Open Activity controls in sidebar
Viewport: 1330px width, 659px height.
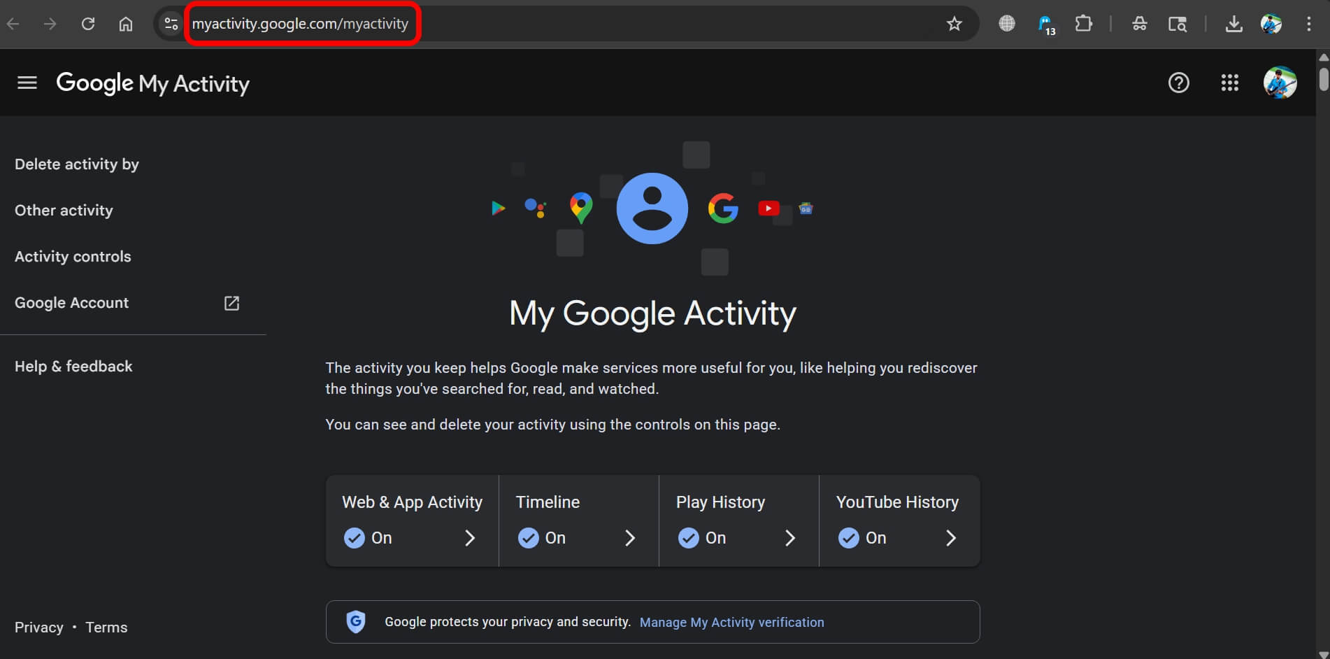tap(73, 257)
